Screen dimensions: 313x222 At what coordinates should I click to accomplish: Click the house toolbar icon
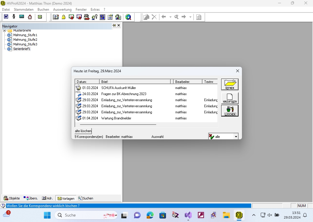(87, 17)
